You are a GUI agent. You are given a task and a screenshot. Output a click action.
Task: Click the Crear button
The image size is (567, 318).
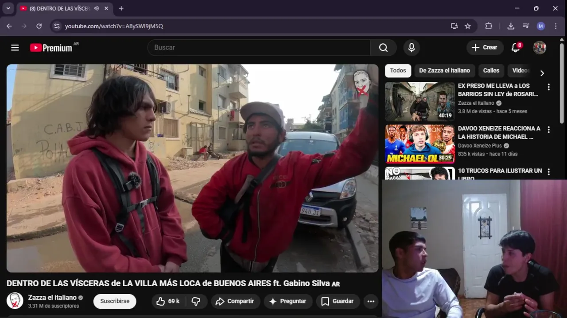click(485, 48)
